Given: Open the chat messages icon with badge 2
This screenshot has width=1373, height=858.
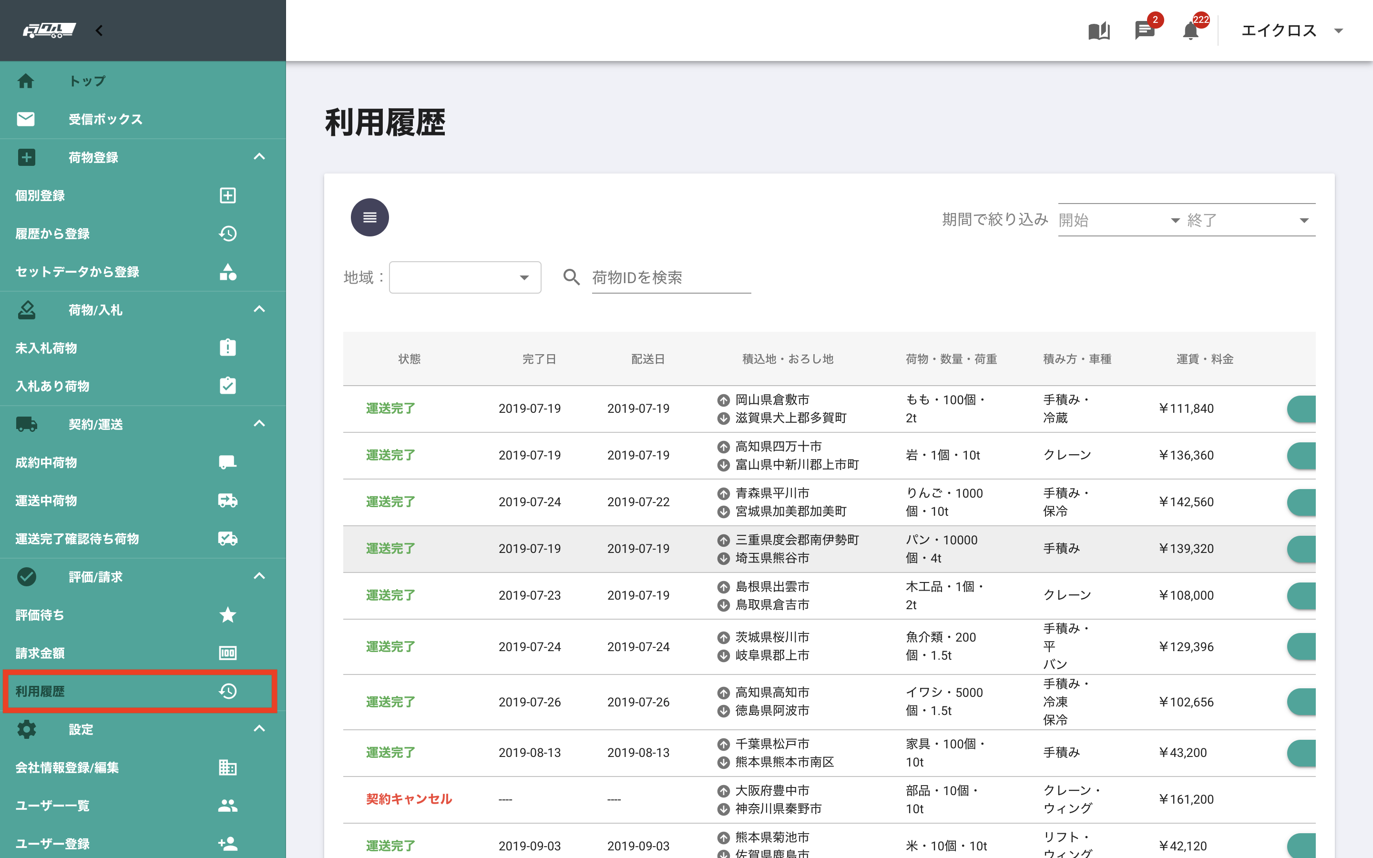Looking at the screenshot, I should 1144,31.
